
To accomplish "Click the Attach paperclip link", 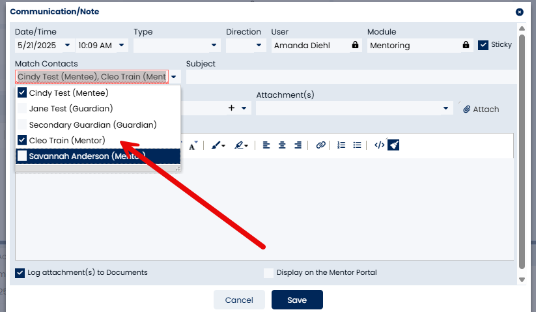I will [x=481, y=109].
